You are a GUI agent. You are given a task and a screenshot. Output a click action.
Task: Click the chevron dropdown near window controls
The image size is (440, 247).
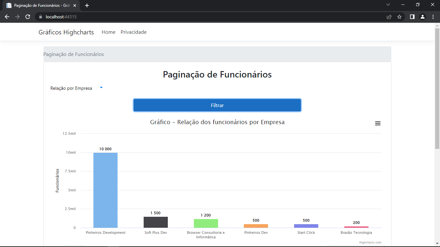388,5
